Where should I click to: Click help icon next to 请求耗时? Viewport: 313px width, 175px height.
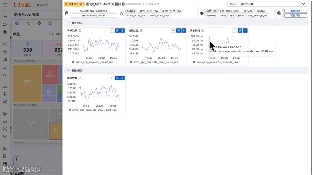pyautogui.click(x=203, y=30)
